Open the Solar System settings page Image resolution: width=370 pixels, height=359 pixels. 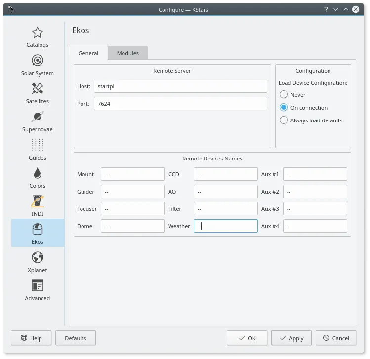(x=37, y=65)
